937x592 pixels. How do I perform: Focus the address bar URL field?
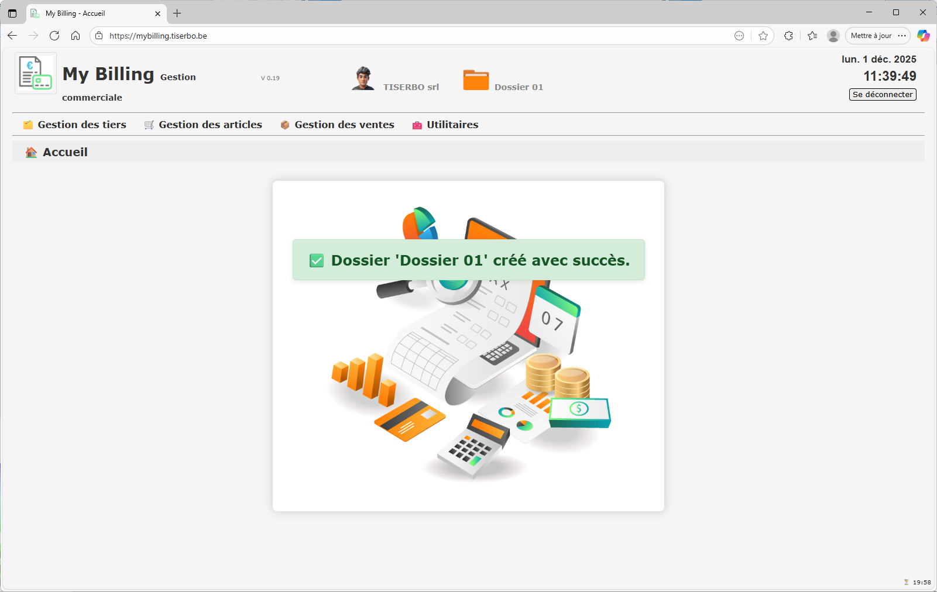[x=410, y=36]
